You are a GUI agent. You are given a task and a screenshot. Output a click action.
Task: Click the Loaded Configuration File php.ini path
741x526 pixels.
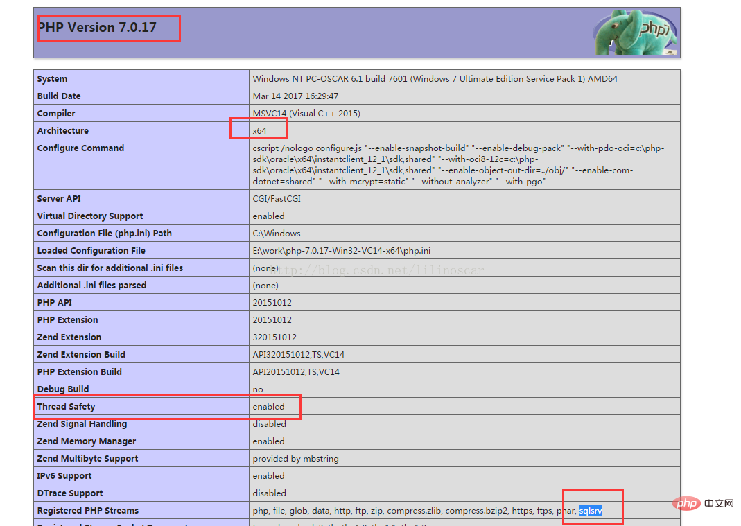coord(342,251)
